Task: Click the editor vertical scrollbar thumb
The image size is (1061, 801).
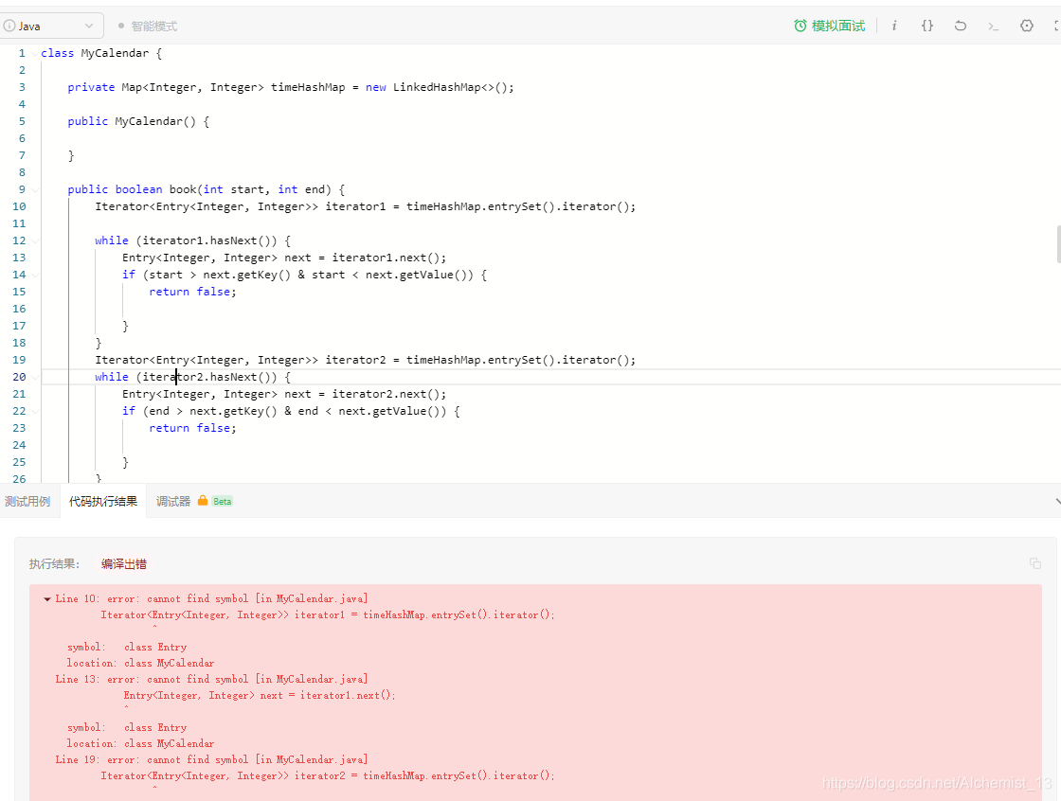Action: 1058,244
